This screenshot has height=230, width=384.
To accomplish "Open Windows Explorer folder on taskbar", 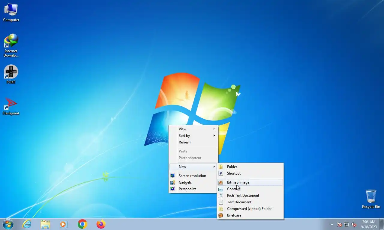I will (45, 224).
